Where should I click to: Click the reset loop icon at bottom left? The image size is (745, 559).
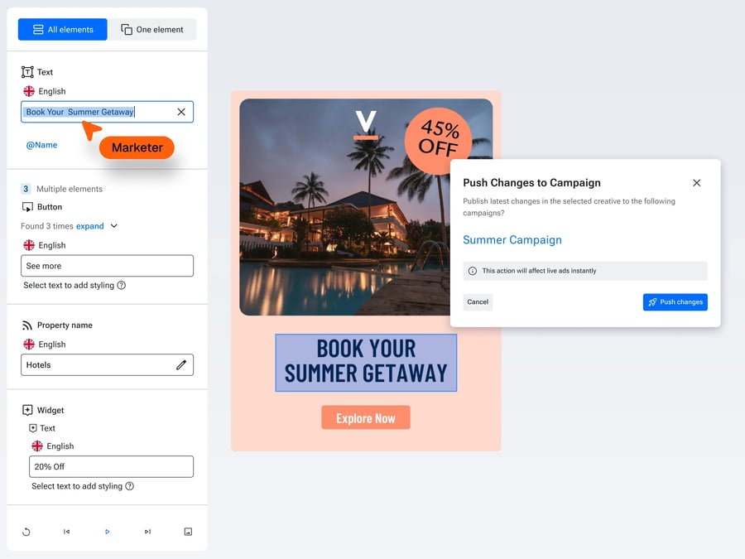coord(26,532)
